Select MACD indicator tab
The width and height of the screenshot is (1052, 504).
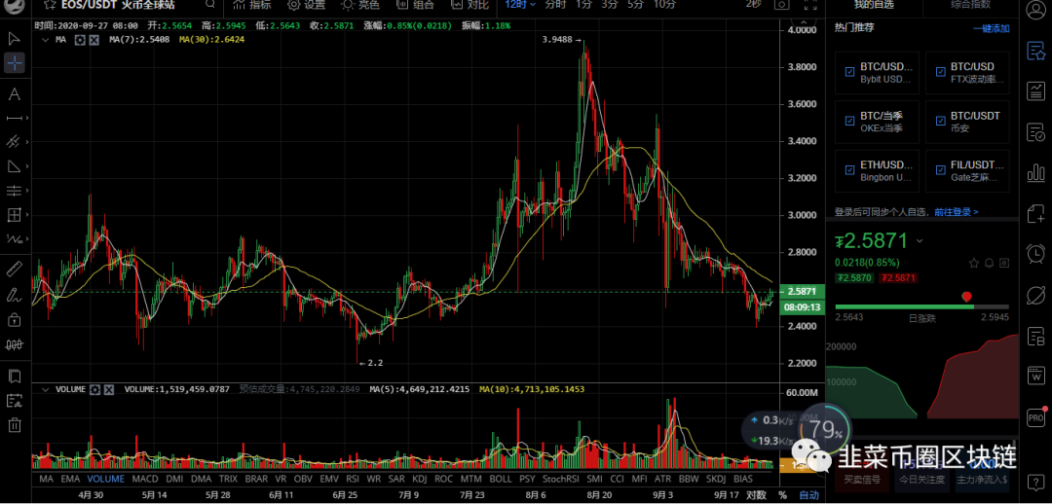click(145, 479)
